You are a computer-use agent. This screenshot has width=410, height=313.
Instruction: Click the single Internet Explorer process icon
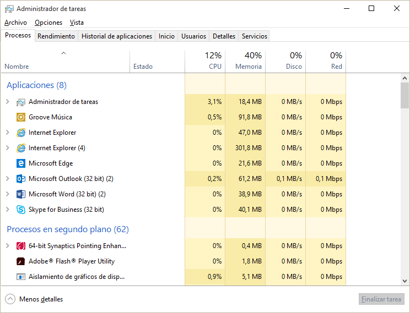(x=21, y=133)
